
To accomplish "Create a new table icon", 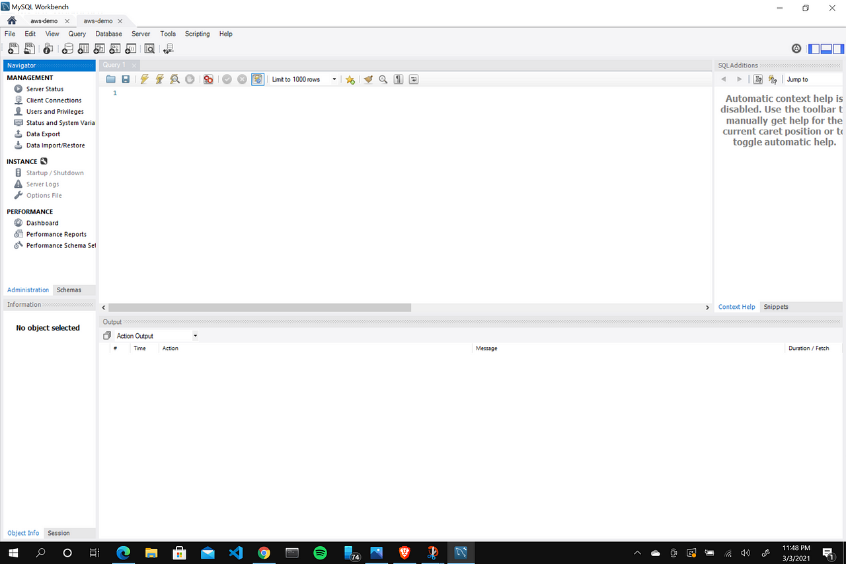I will (83, 48).
